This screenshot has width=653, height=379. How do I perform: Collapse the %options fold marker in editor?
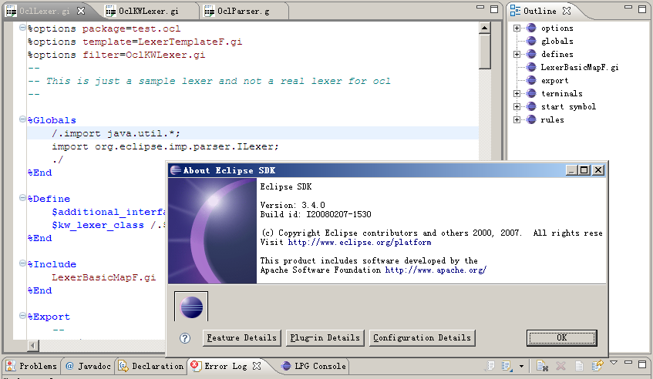pyautogui.click(x=22, y=29)
